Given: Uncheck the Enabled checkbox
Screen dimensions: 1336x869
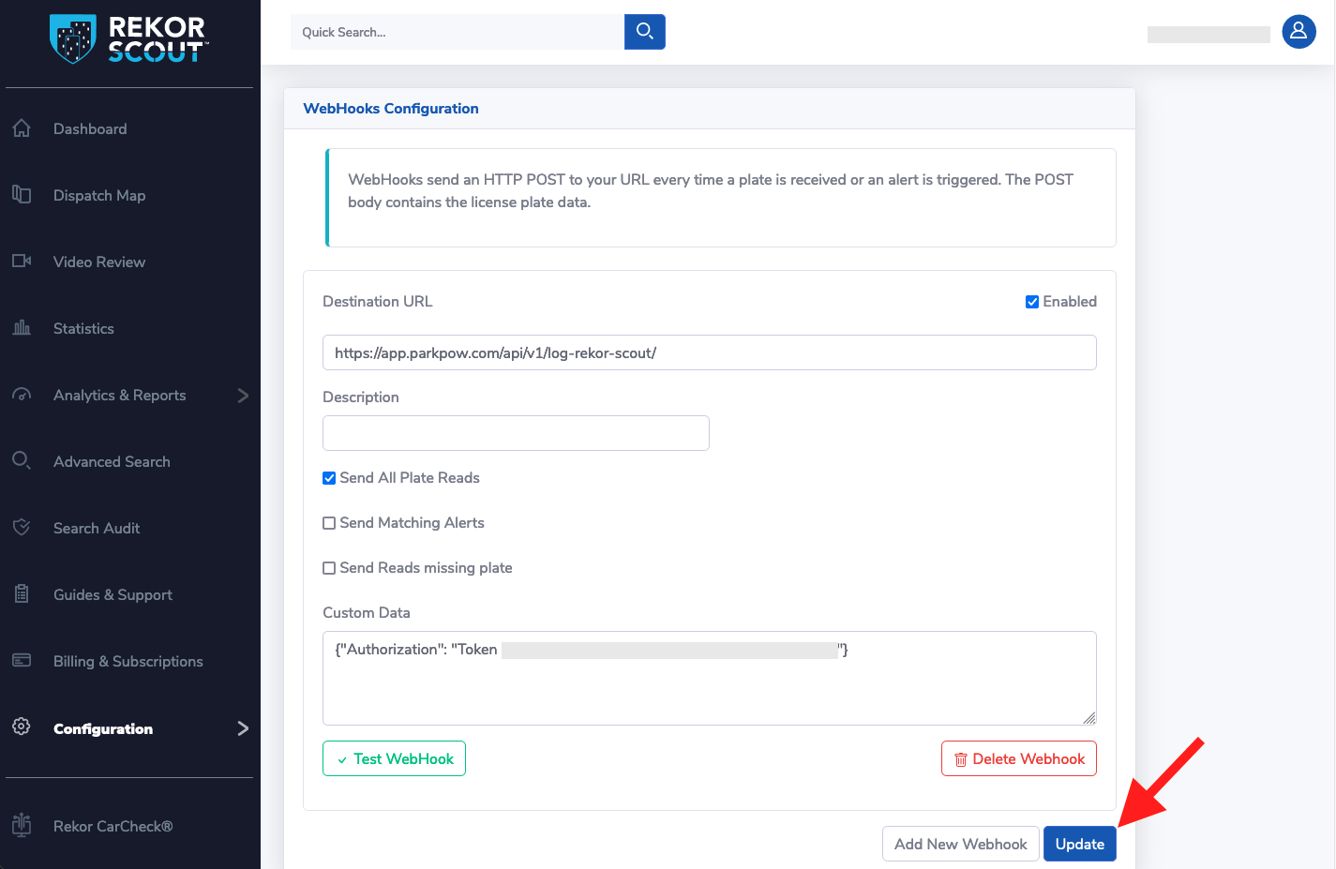Looking at the screenshot, I should 1032,302.
